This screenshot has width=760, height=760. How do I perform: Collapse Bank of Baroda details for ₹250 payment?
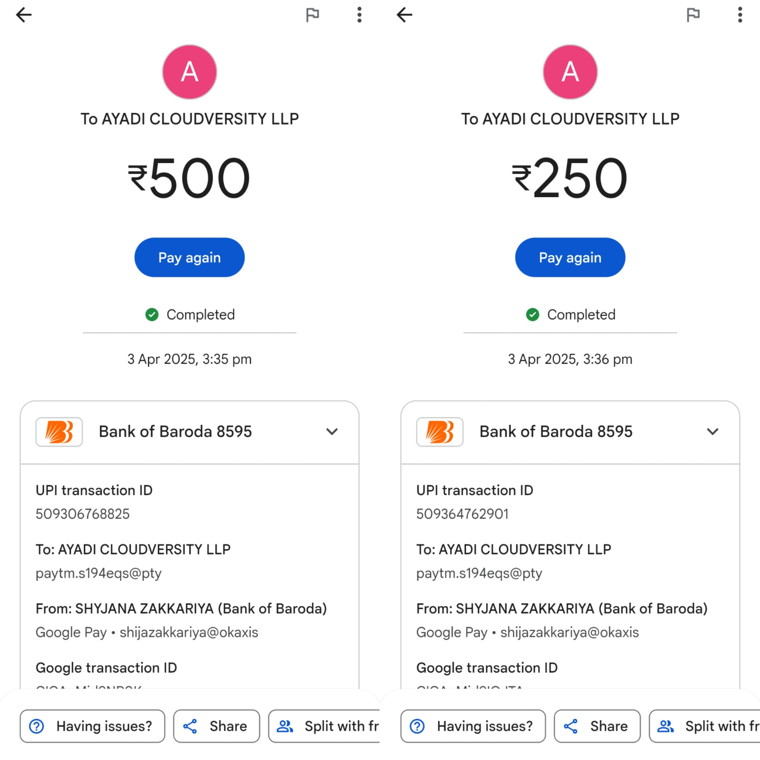point(712,431)
